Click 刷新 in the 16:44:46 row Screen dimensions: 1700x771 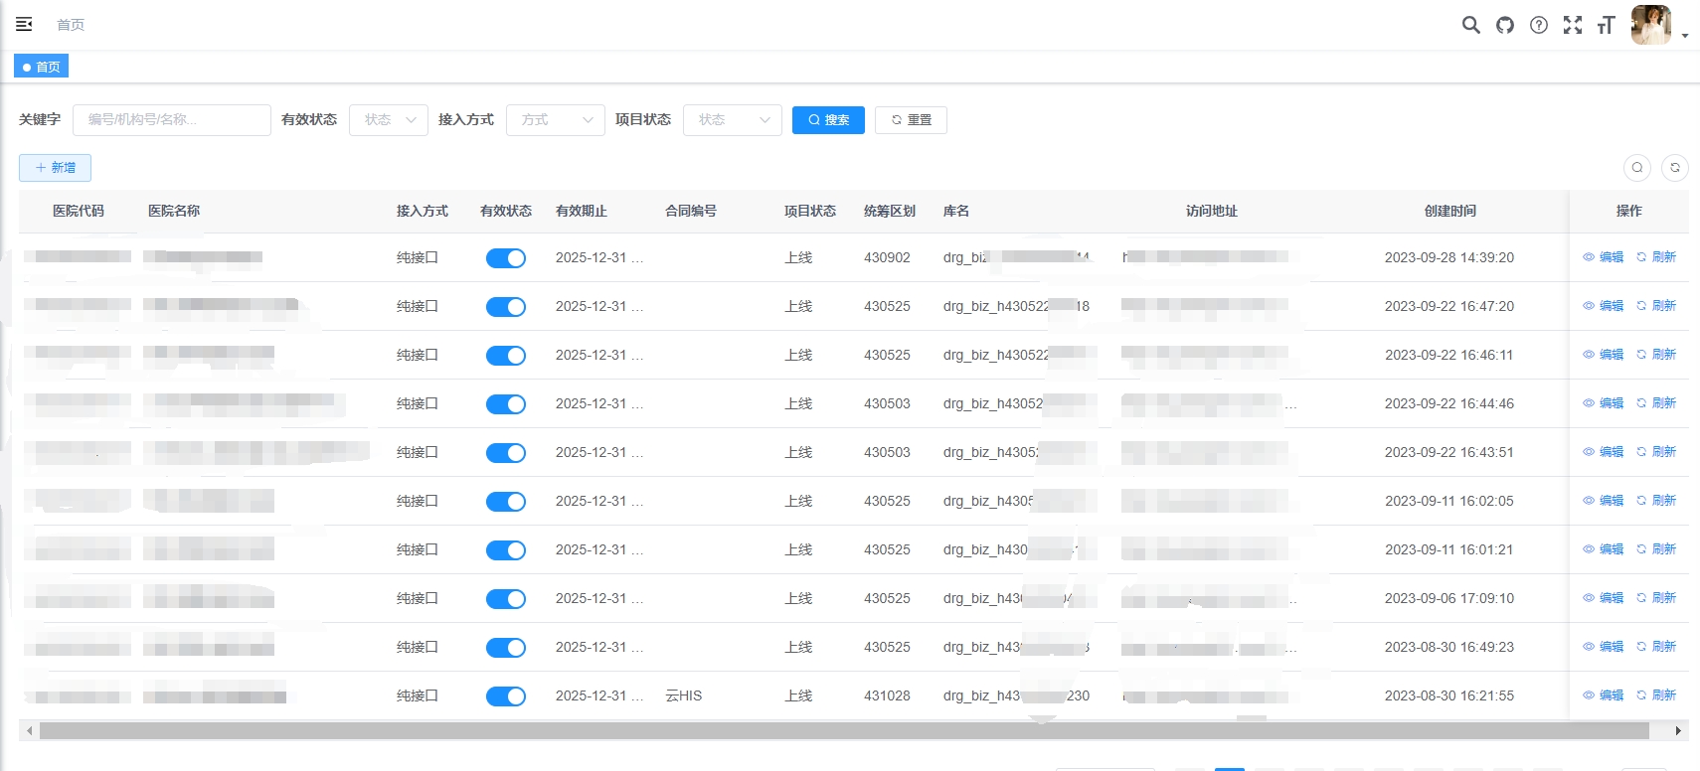click(1656, 403)
